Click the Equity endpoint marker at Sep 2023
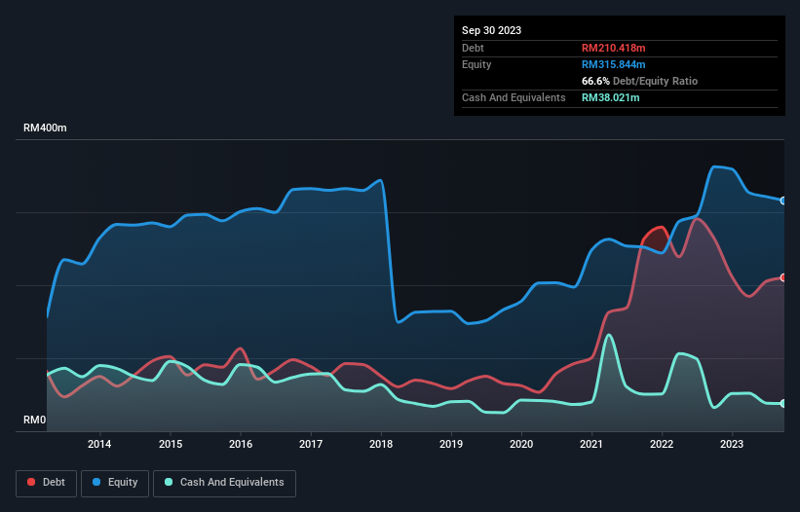 point(783,201)
